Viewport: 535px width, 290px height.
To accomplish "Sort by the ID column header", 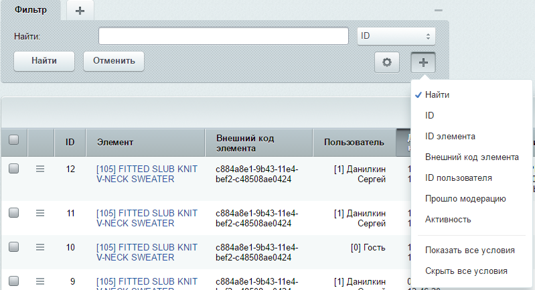I will coord(70,142).
